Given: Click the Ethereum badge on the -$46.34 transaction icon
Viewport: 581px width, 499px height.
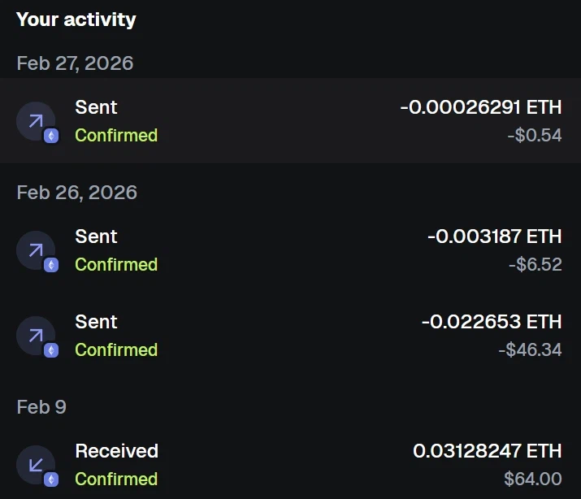Looking at the screenshot, I should [51, 351].
